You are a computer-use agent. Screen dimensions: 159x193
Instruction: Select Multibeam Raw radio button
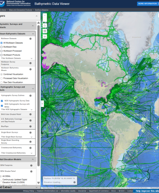click(1, 47)
